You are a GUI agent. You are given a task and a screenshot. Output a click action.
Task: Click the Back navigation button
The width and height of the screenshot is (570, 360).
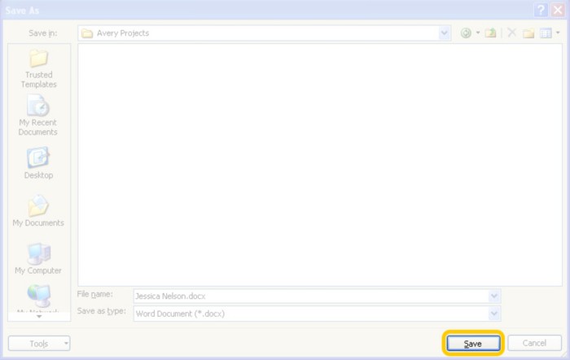tap(466, 33)
